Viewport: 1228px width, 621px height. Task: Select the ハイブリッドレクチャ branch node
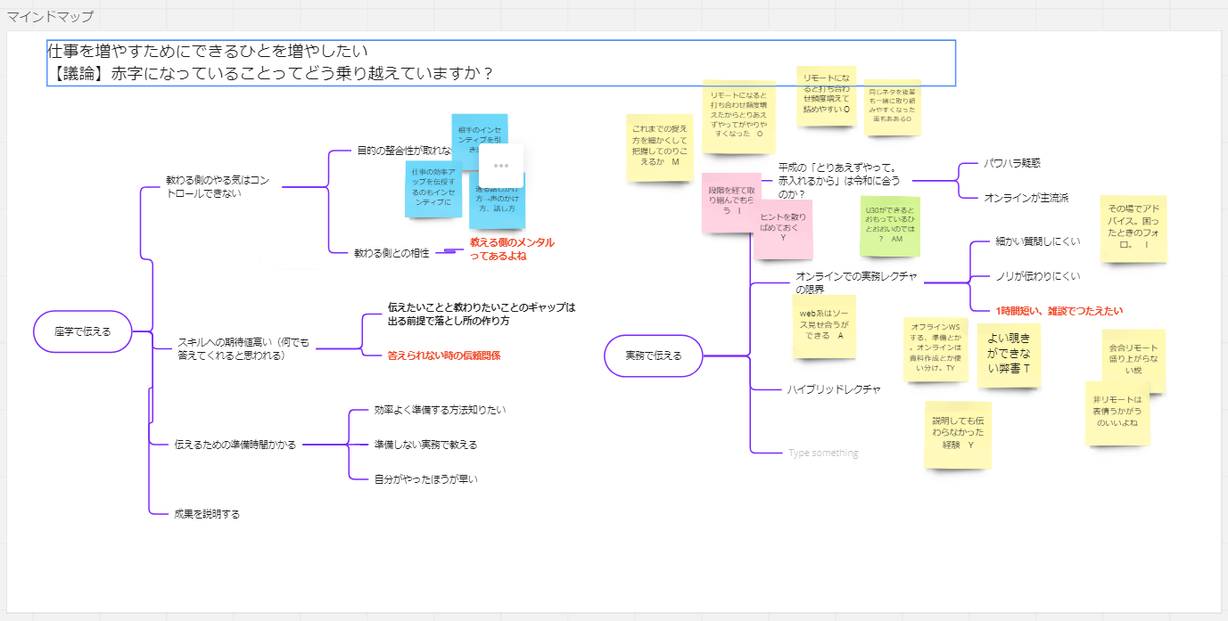click(833, 389)
